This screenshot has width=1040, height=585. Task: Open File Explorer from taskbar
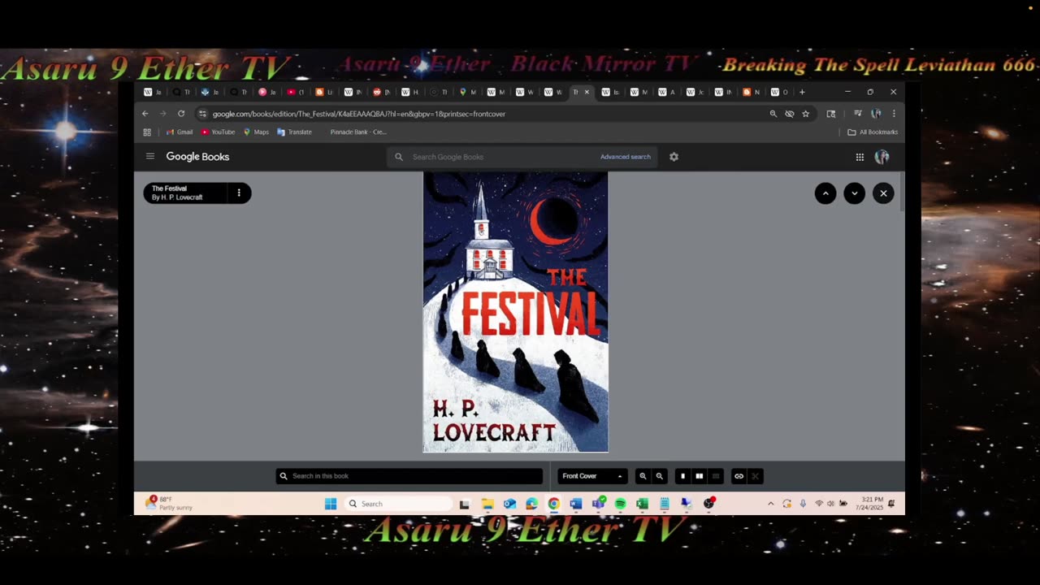click(487, 504)
